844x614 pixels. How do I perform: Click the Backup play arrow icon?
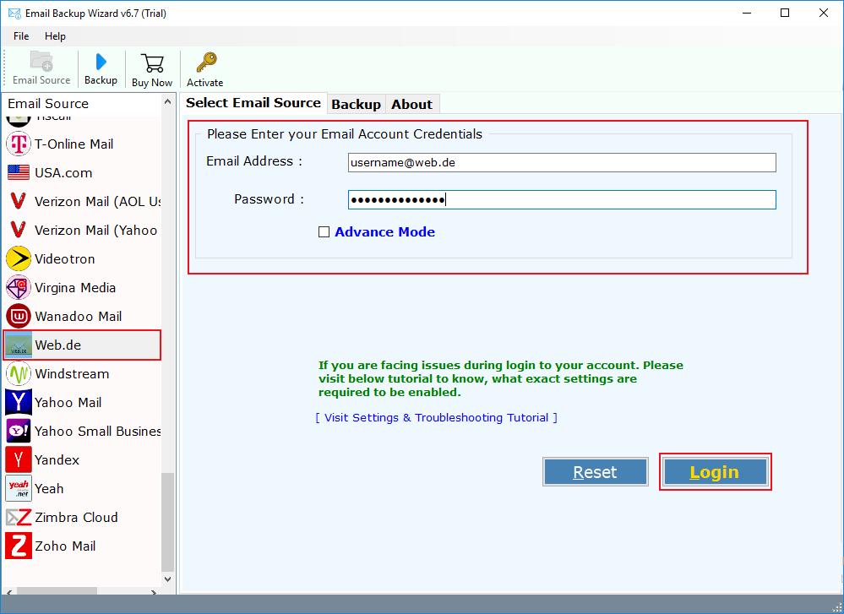point(101,62)
